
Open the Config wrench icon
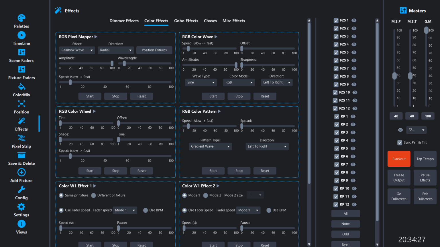(x=21, y=190)
